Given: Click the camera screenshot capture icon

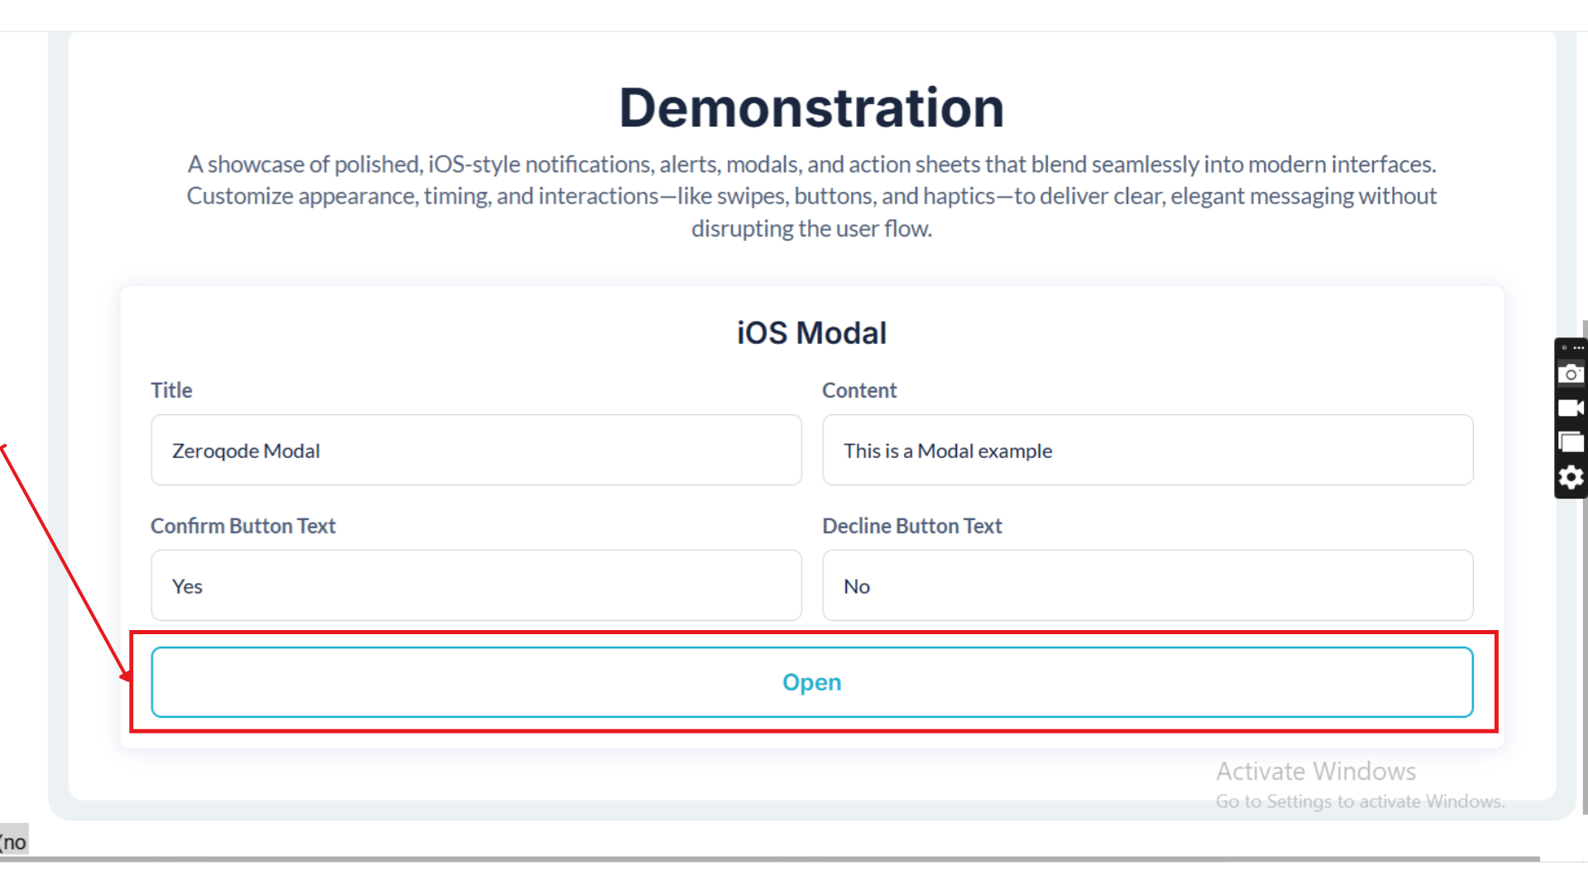Looking at the screenshot, I should 1571,374.
